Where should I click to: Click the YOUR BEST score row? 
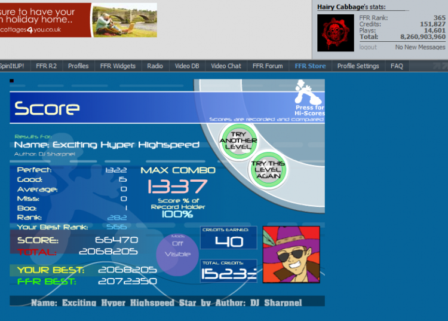coord(84,270)
